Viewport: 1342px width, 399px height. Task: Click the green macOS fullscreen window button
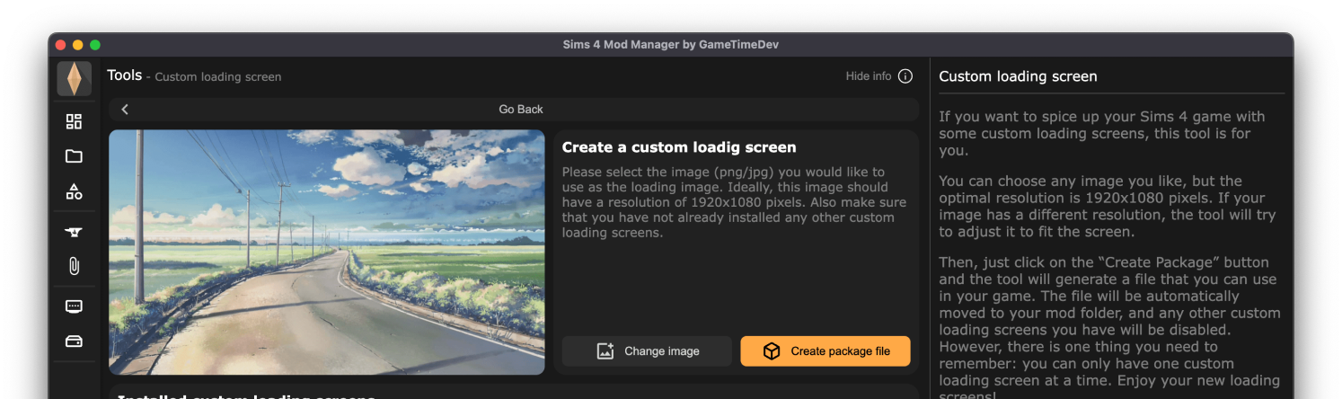pyautogui.click(x=95, y=45)
